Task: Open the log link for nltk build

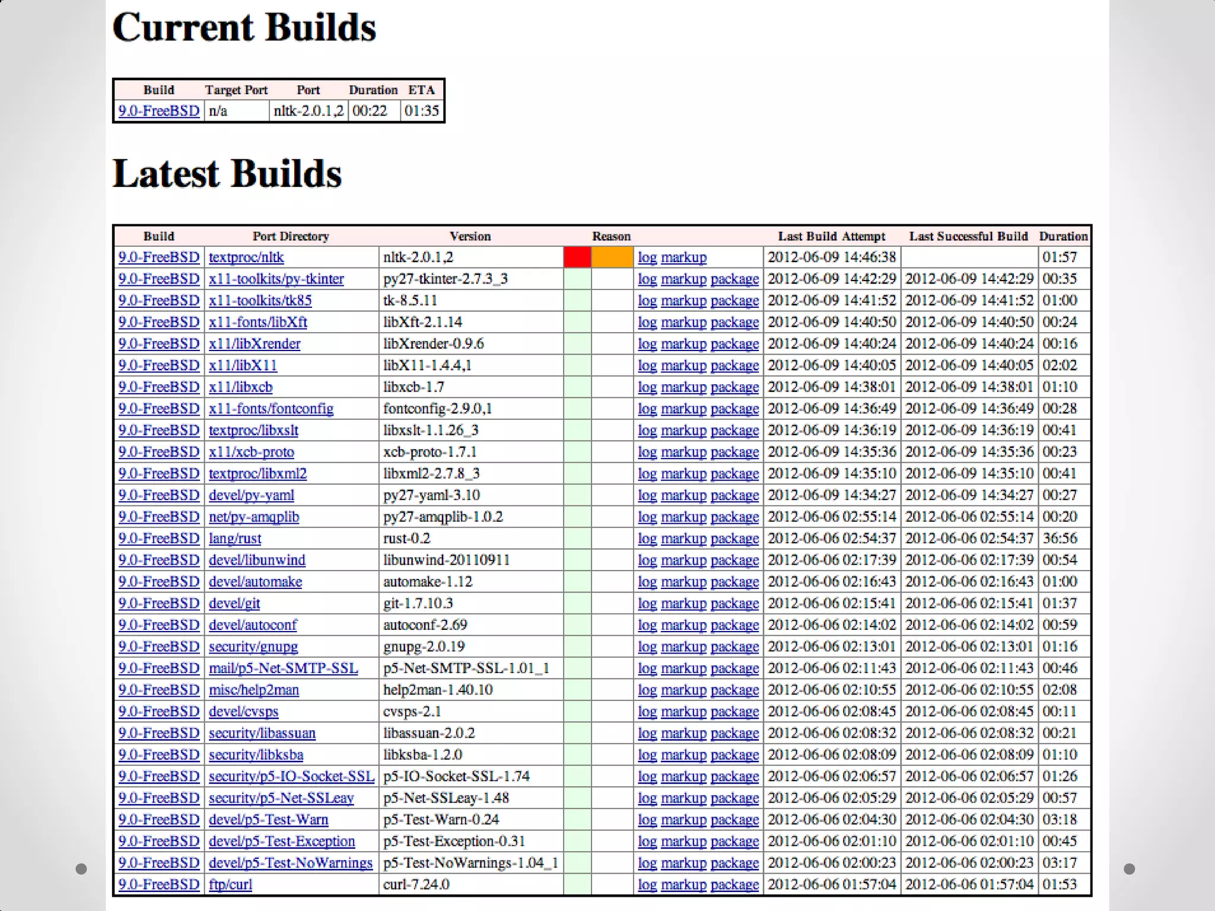Action: pyautogui.click(x=647, y=257)
